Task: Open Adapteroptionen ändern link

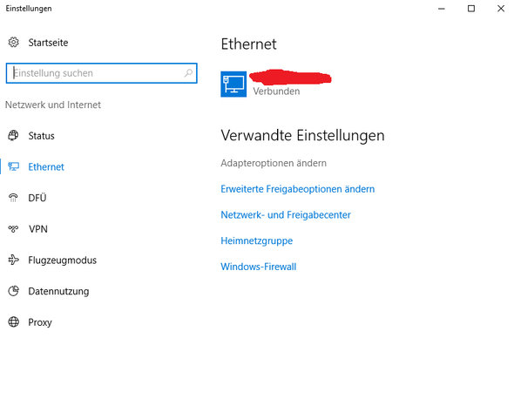Action: pos(274,163)
